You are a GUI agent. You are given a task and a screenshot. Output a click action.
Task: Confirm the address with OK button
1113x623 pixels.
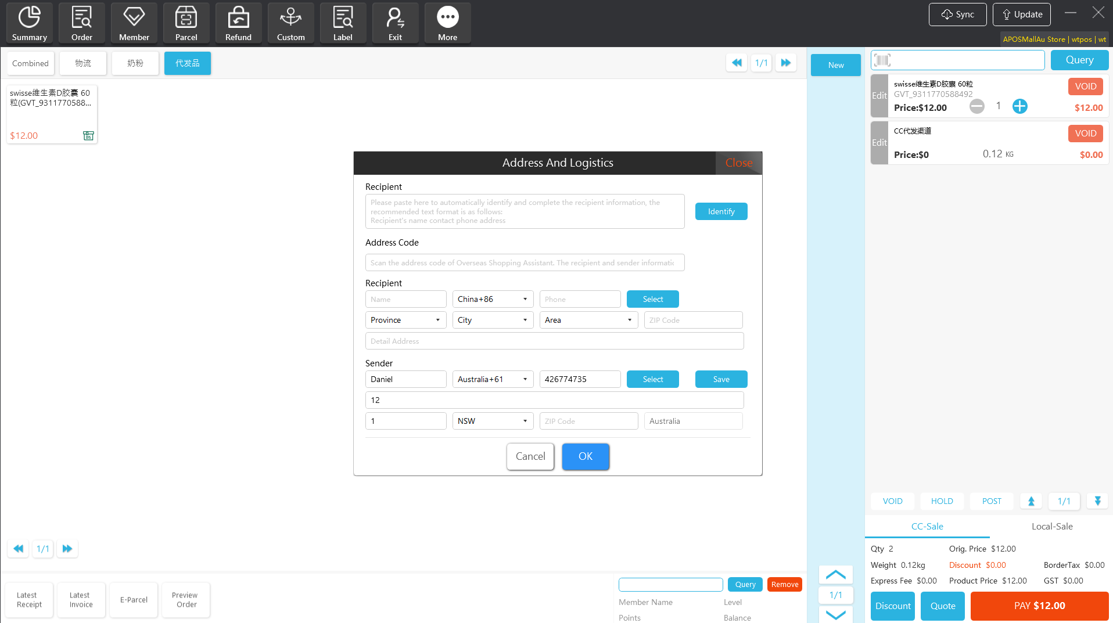[x=585, y=456]
